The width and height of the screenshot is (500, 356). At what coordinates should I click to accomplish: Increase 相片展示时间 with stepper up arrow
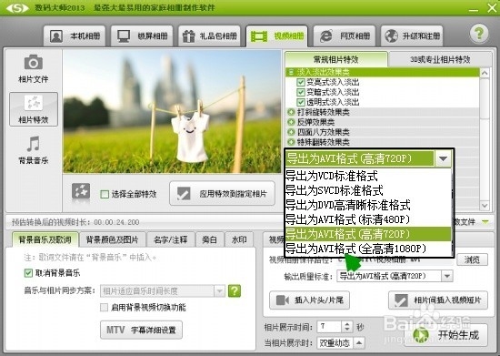point(347,324)
